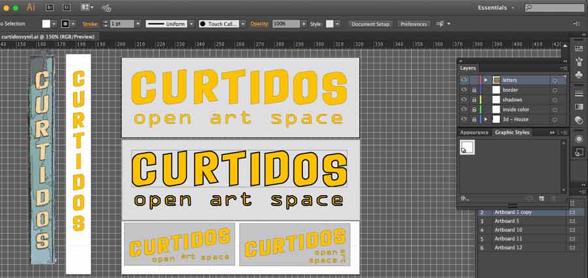Open the Symbols panel club icon

click(578, 76)
